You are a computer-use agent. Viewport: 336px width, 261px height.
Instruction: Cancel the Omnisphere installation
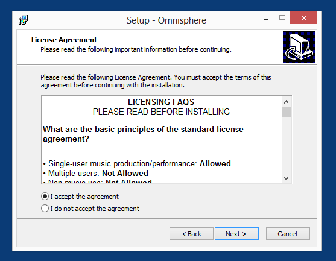tap(288, 234)
